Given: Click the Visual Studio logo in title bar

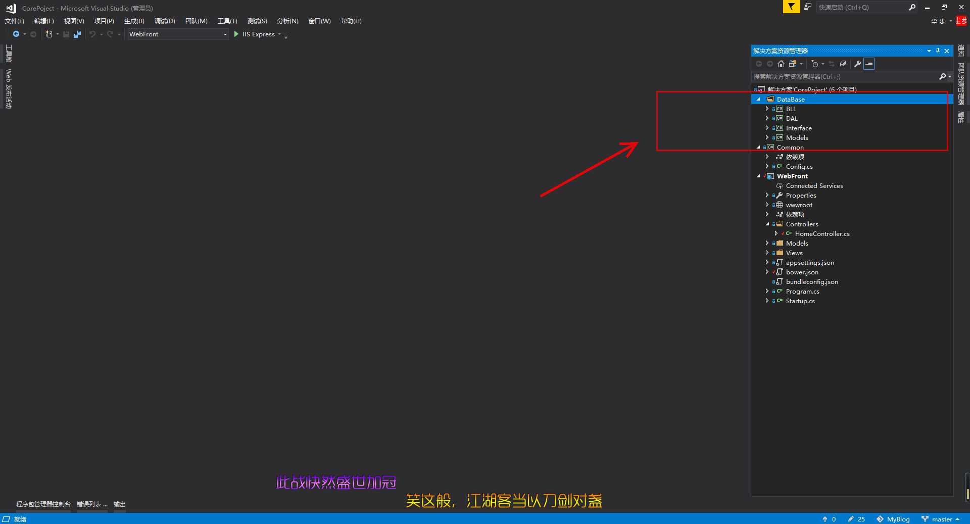Looking at the screenshot, I should (x=11, y=8).
